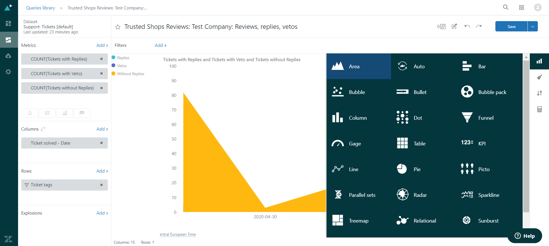Open Ticket solved - Date attribute options
This screenshot has height=246, width=549.
tap(50, 143)
